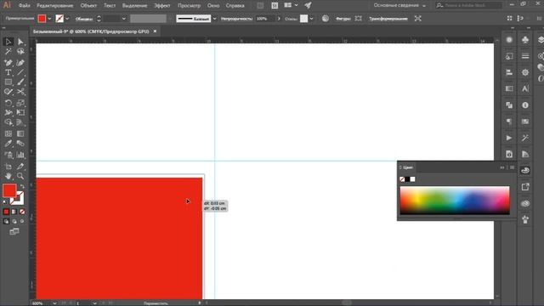Set None mode below fill swatch
This screenshot has height=306, width=544.
(22, 212)
